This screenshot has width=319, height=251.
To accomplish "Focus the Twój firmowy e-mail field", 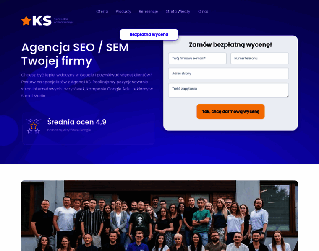I will coord(197,59).
